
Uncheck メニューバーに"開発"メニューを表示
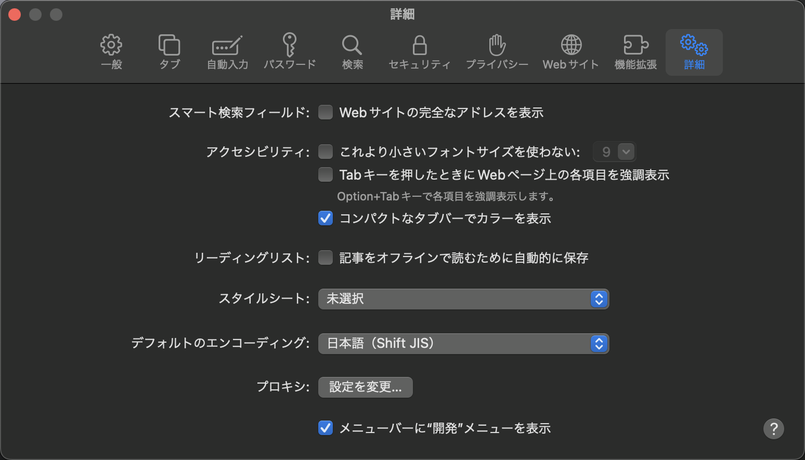click(326, 428)
